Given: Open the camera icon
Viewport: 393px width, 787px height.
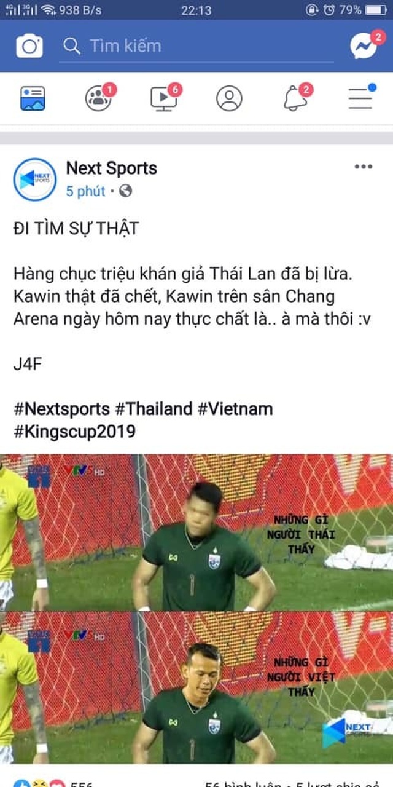Looking at the screenshot, I should point(29,46).
